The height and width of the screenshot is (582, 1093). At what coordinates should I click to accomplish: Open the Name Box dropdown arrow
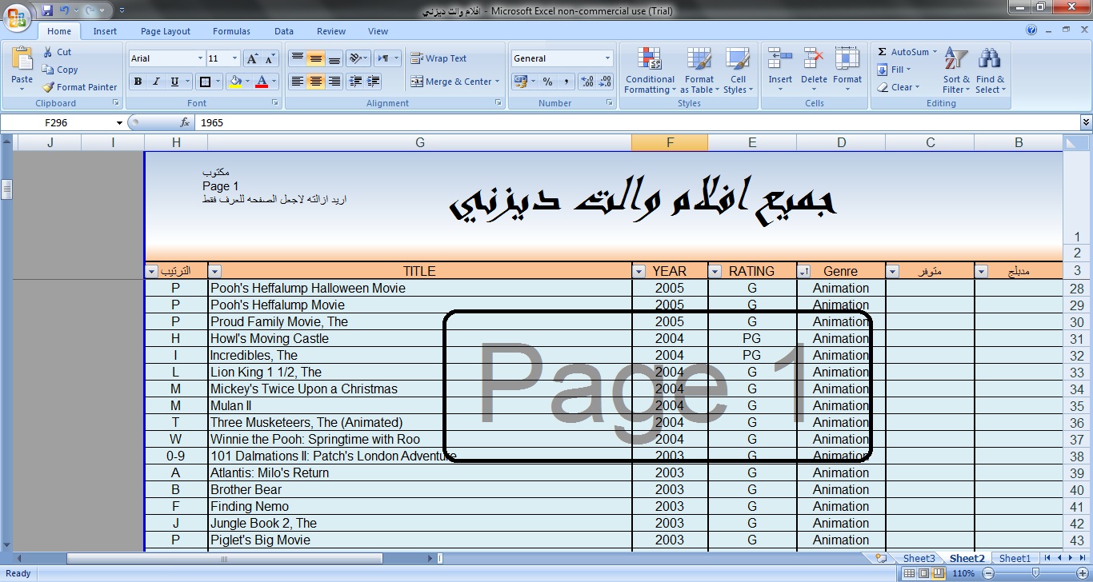tap(119, 123)
